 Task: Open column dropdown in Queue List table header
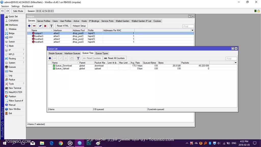(x=236, y=63)
